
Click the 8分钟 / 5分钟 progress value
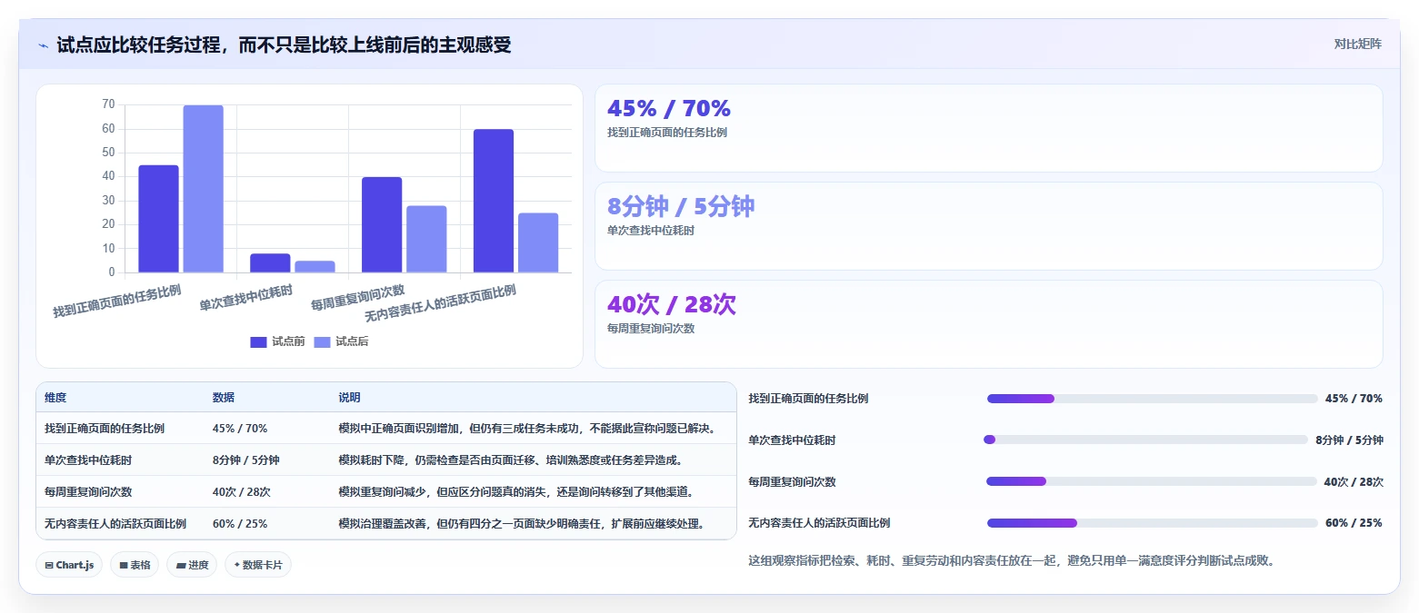1349,440
